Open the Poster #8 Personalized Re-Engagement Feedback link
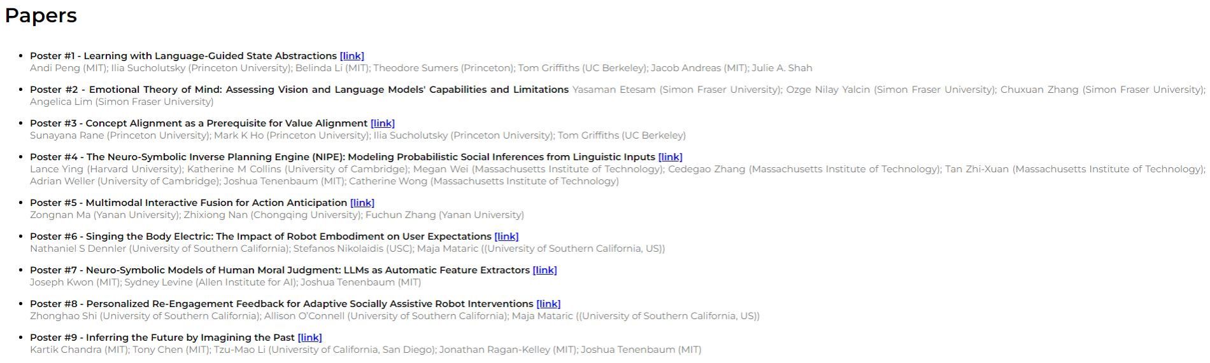Image resolution: width=1210 pixels, height=363 pixels. coord(548,304)
